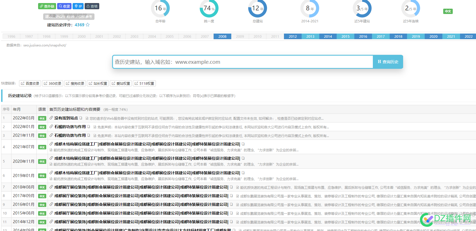The image size is (476, 231).
Task: Select year 2004 on the timeline
Action: [x=152, y=36]
